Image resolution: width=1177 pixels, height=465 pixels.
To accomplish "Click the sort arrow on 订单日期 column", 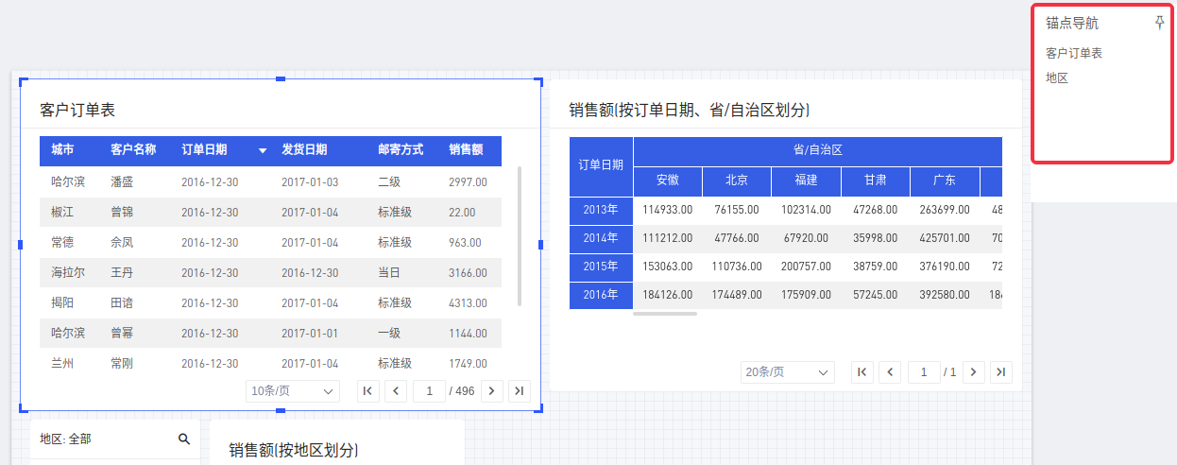I will [x=262, y=151].
